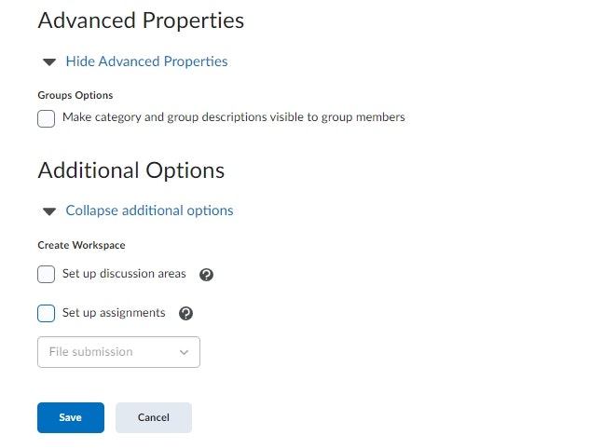
Task: Click the Groups Options label
Action: 75,95
